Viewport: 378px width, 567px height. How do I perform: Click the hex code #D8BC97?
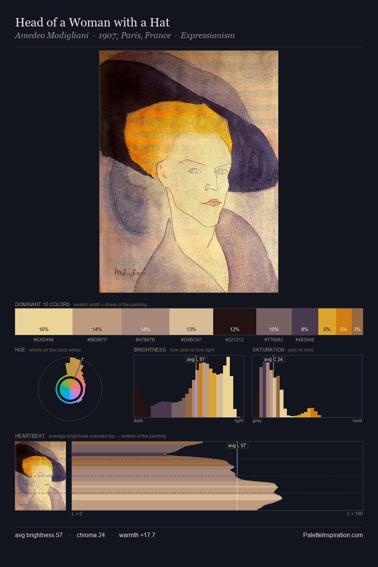tap(191, 340)
